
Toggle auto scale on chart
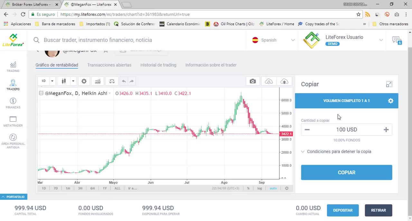coord(273,188)
